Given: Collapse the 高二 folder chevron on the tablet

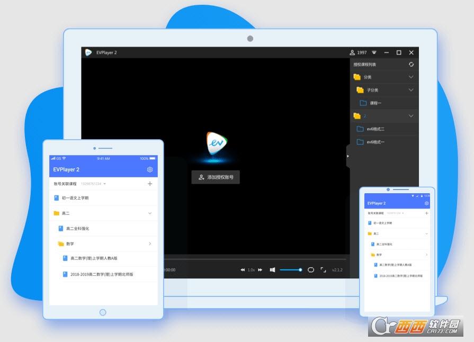Looking at the screenshot, I should (x=150, y=213).
